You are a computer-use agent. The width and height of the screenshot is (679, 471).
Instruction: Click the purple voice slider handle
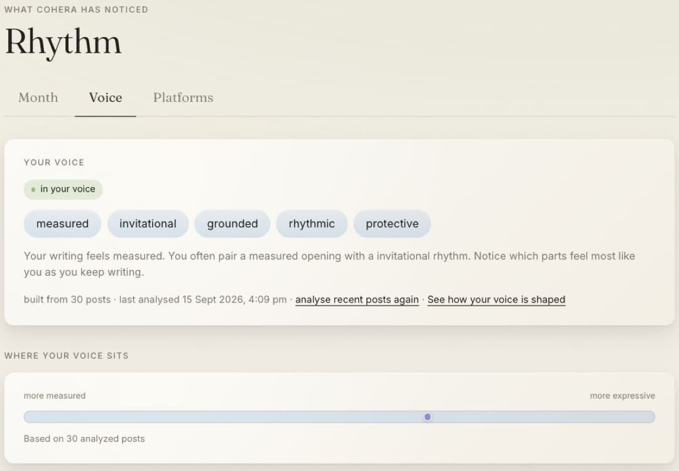tap(428, 417)
